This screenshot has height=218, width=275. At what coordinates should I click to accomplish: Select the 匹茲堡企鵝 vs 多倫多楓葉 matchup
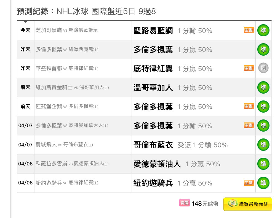point(67,106)
